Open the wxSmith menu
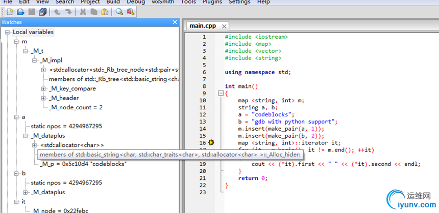 tap(163, 2)
